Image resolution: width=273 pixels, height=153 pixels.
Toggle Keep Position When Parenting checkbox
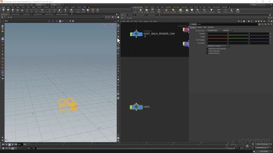point(207,49)
